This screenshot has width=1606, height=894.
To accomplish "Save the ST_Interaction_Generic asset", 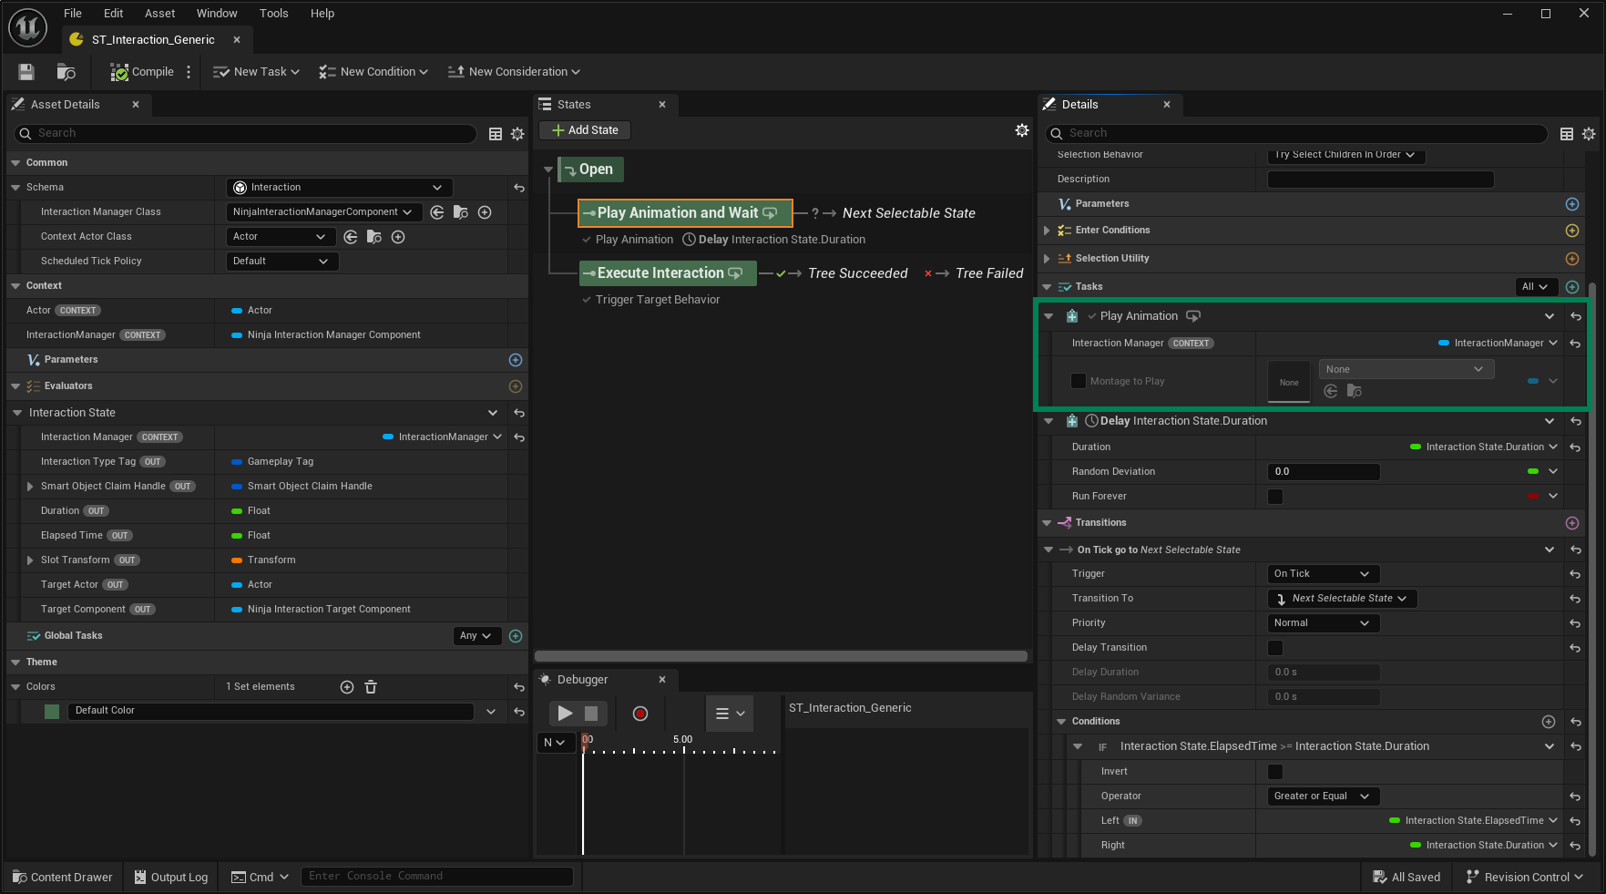I will click(26, 71).
